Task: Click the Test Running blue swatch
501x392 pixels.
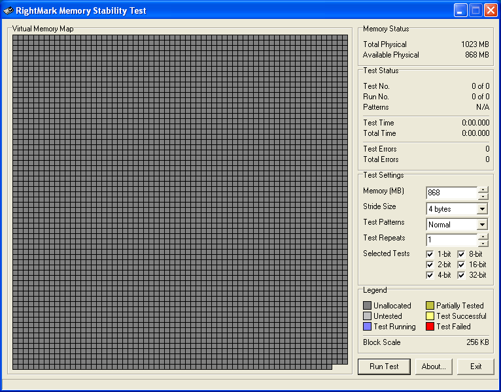Action: (x=367, y=327)
